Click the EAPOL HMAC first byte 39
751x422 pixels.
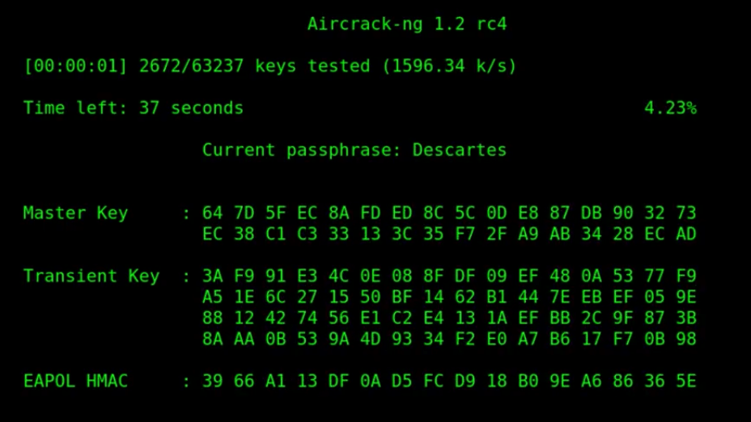coord(212,382)
